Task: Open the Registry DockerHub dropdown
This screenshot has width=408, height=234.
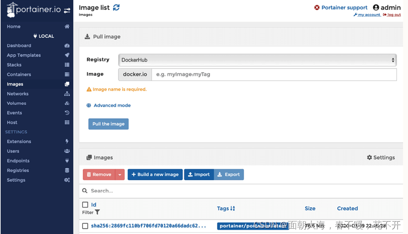Action: pos(257,60)
